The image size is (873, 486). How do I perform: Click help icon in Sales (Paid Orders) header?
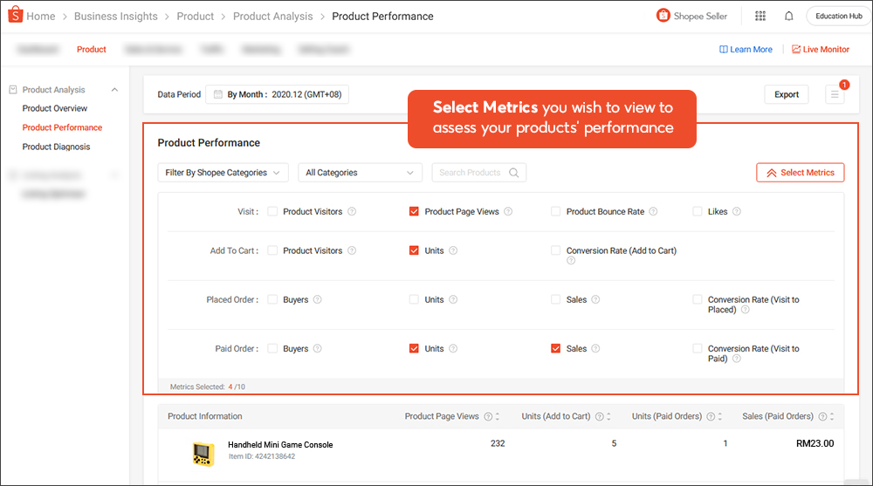822,416
